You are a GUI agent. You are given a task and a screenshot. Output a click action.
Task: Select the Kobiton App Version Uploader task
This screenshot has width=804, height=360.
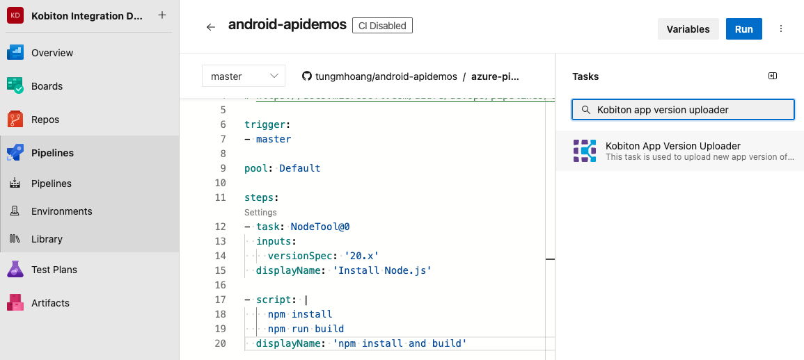tap(680, 151)
